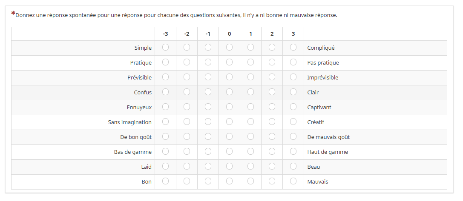463x201 pixels.
Task: Choose 3 for Bas de gamme–Haut de gamme
Action: click(293, 152)
